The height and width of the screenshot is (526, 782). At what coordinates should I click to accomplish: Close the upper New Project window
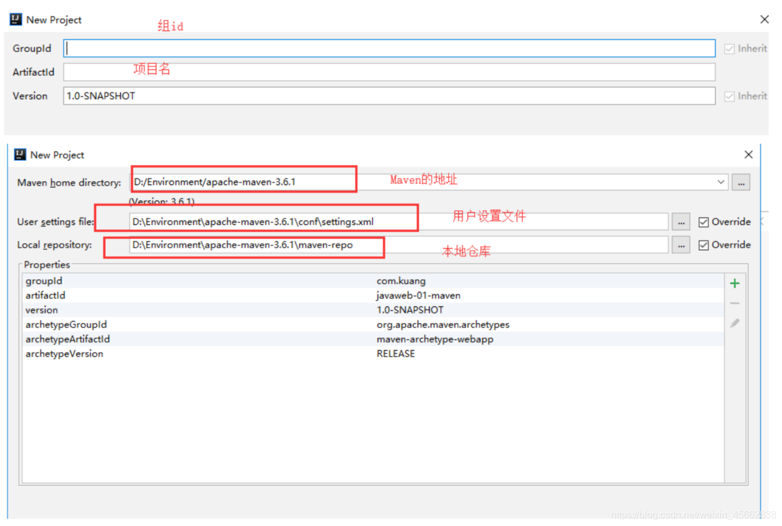point(764,20)
